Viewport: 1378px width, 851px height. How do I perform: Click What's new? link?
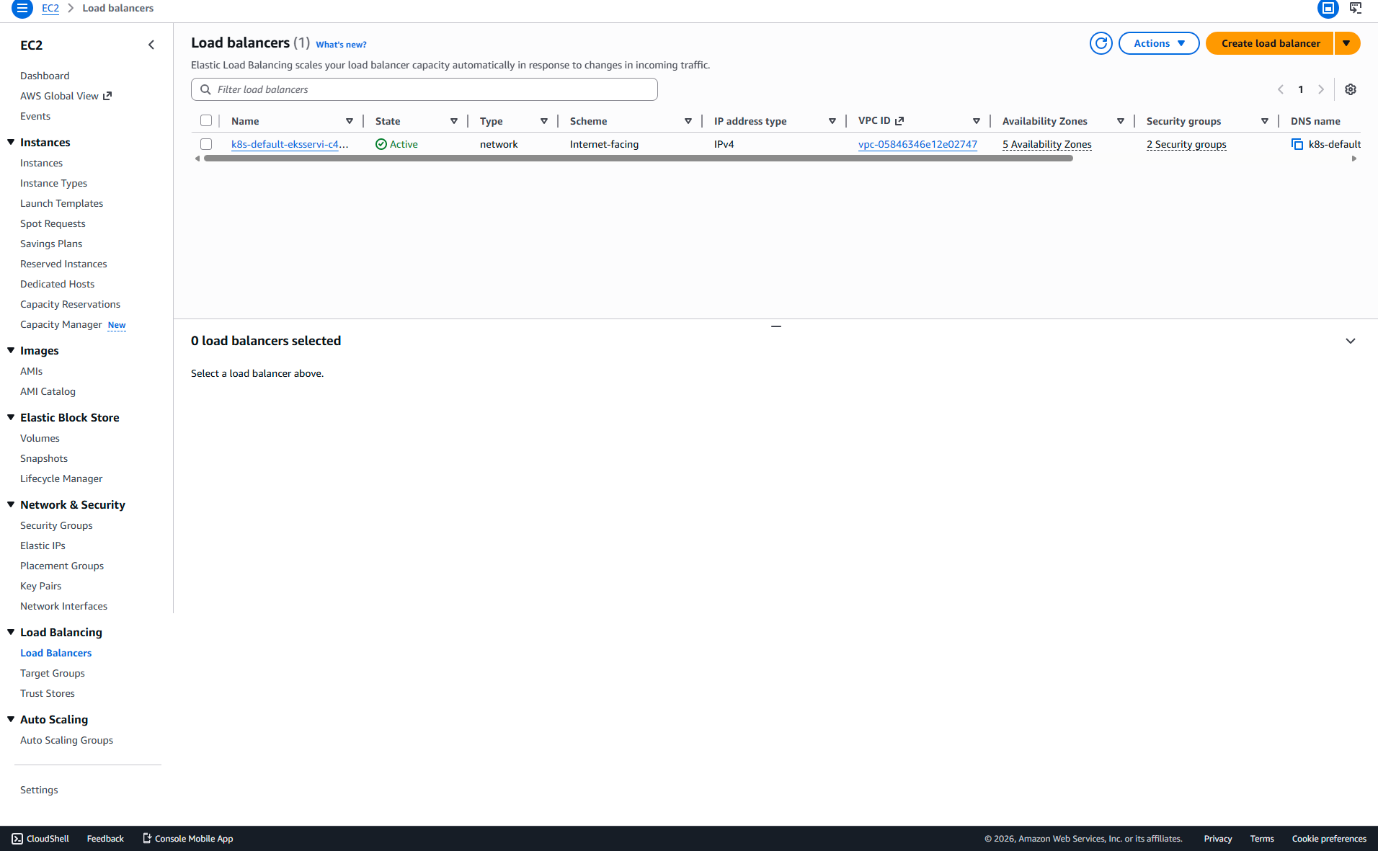341,45
